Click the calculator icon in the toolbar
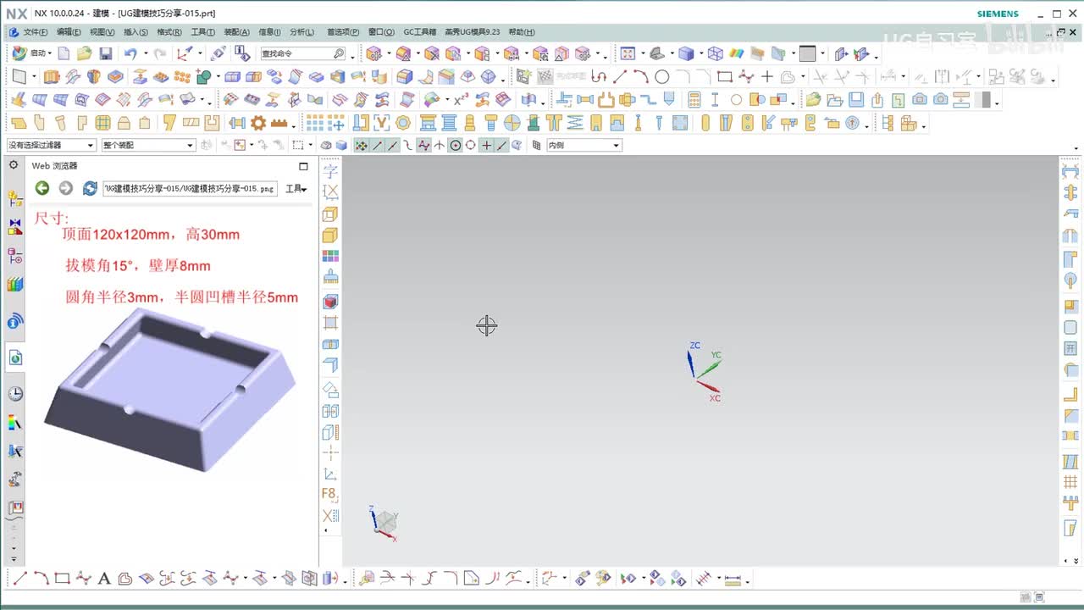1084x610 pixels. point(694,99)
